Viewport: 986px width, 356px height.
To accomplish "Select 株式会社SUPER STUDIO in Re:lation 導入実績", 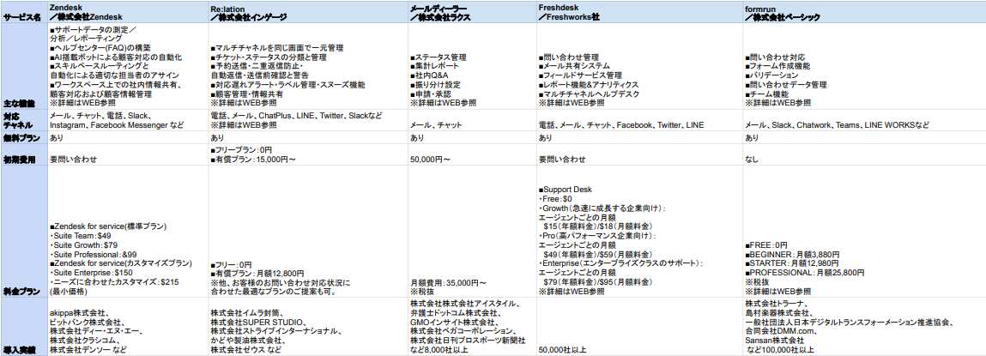I will (x=256, y=322).
